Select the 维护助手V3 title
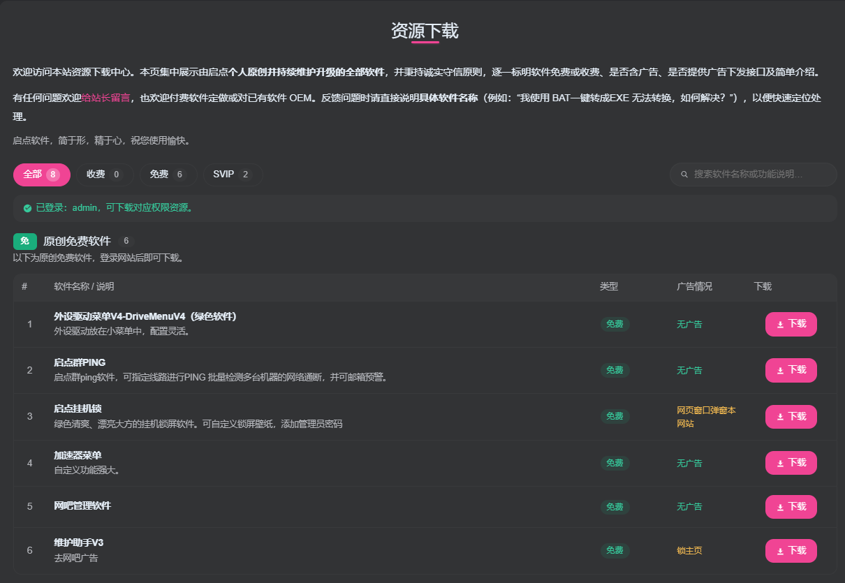 79,543
